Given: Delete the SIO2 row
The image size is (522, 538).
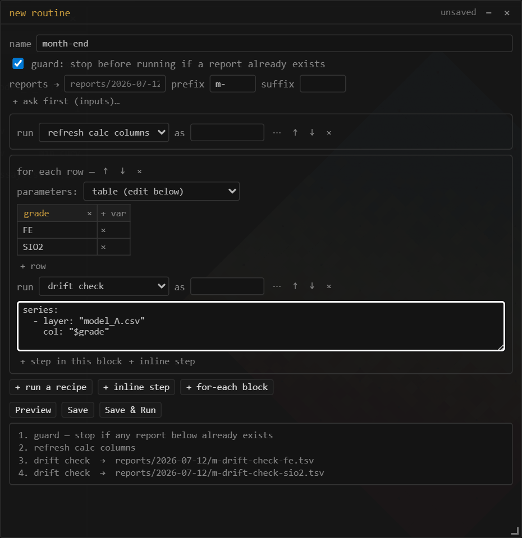Looking at the screenshot, I should (103, 247).
